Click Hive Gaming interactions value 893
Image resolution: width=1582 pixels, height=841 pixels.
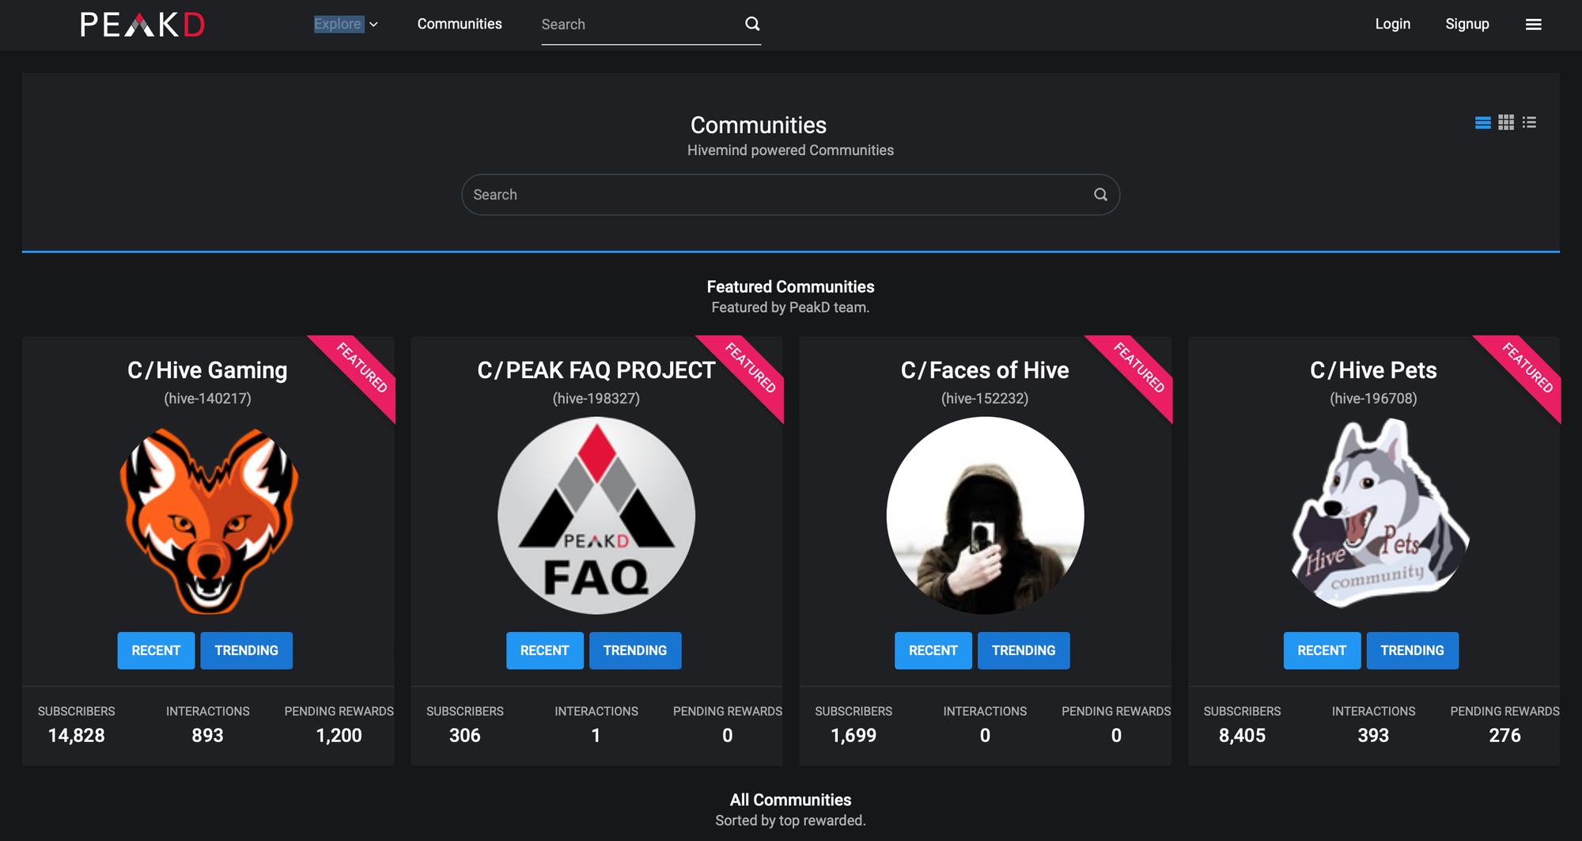pyautogui.click(x=207, y=736)
